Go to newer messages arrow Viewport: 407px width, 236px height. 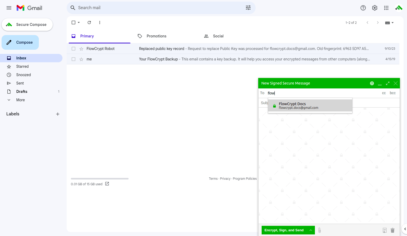click(x=367, y=23)
